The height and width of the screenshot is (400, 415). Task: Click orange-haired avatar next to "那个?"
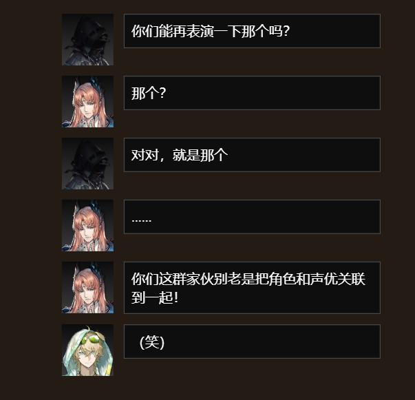pyautogui.click(x=87, y=102)
